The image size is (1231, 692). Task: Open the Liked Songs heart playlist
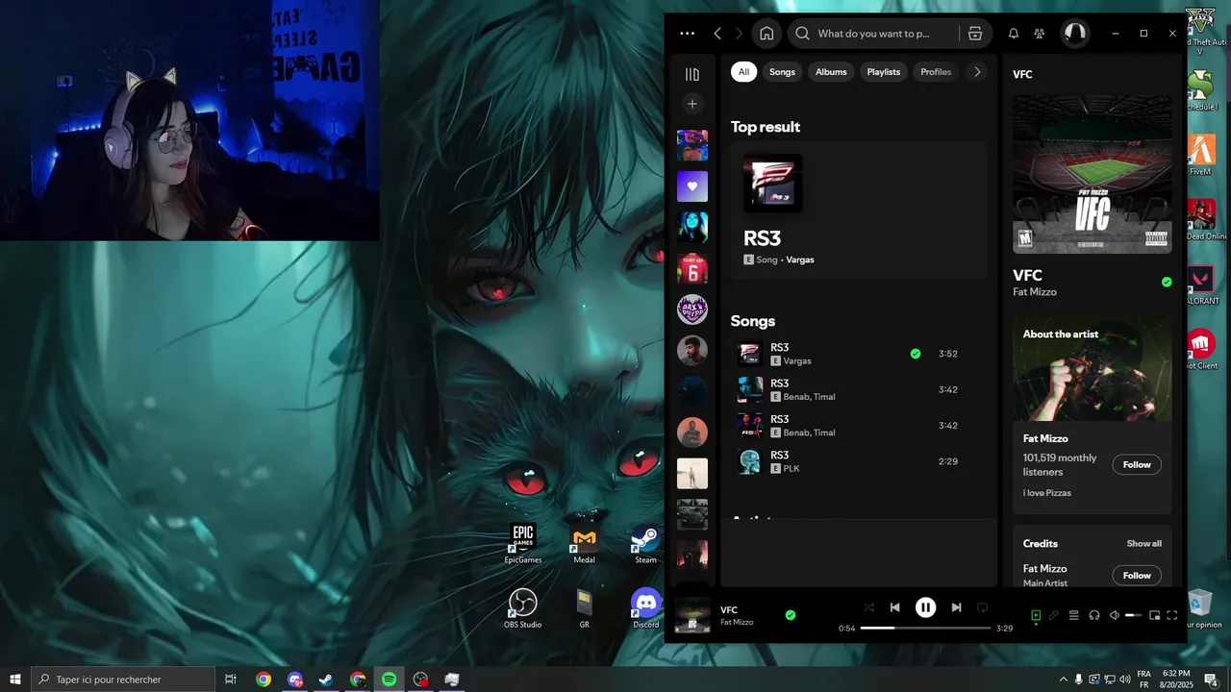692,186
